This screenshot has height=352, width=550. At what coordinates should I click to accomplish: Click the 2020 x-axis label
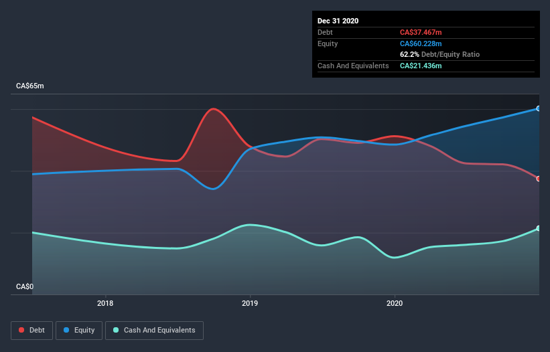395,303
